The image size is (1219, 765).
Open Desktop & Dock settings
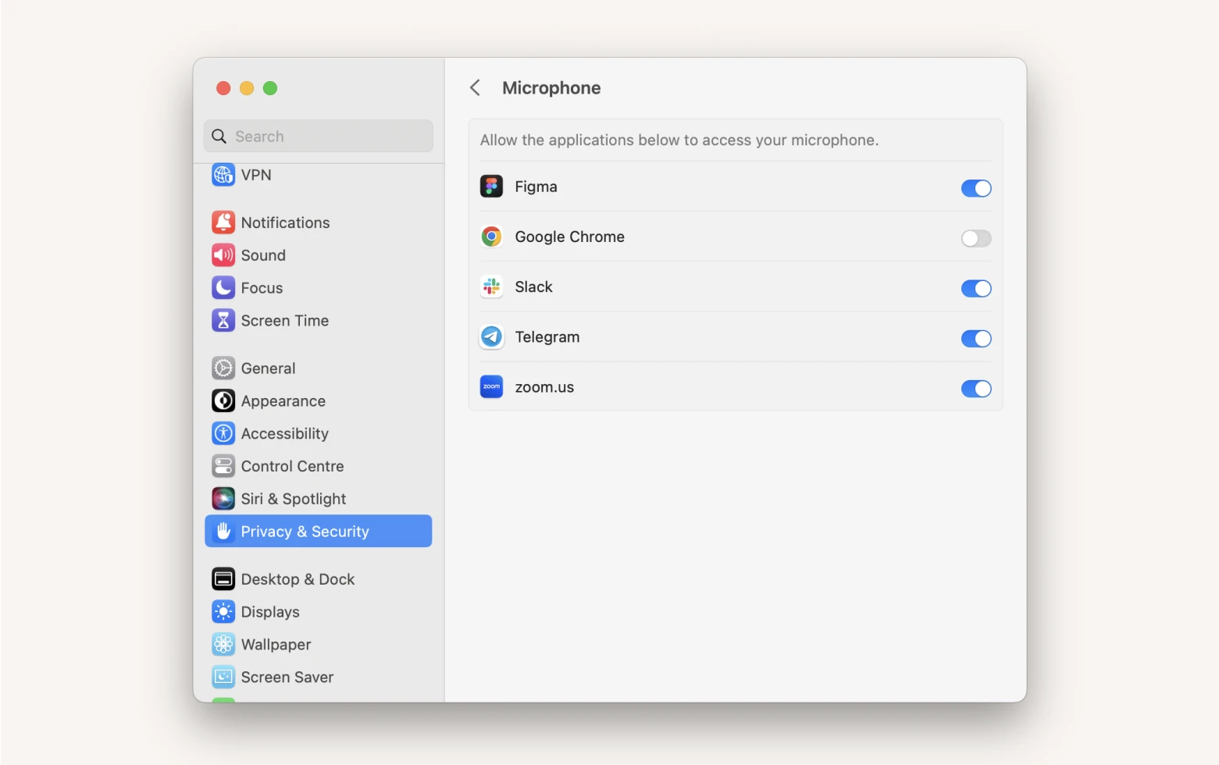tap(319, 579)
